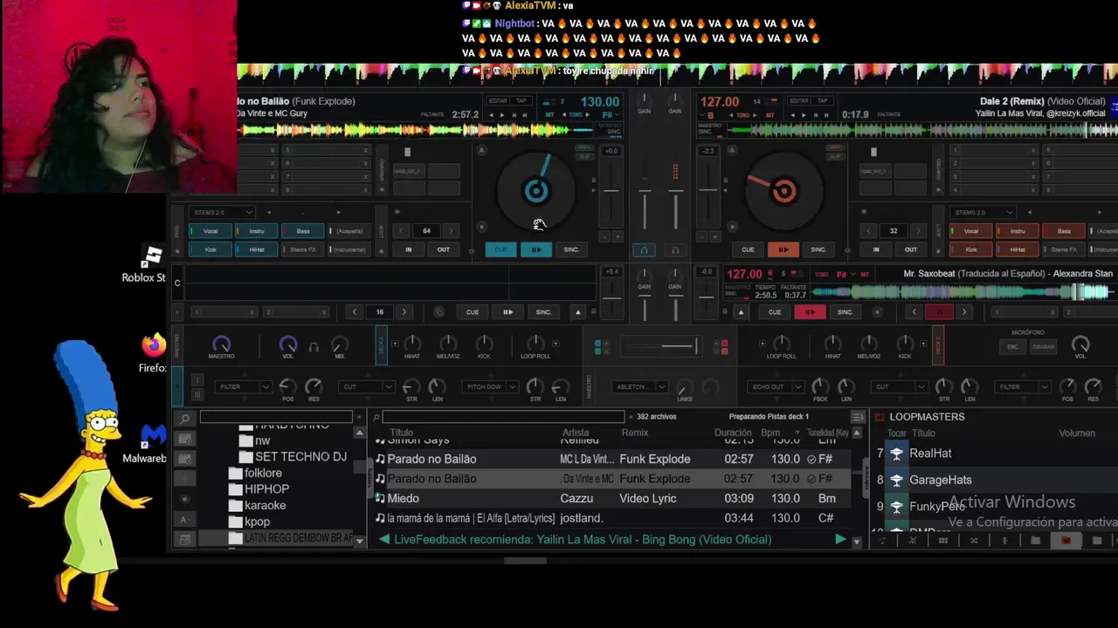
Task: Set loop OUT point on left deck
Action: click(444, 249)
